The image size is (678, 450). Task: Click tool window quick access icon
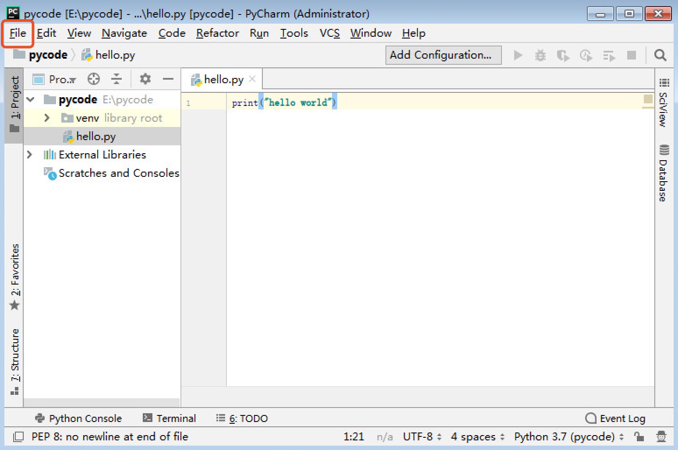pos(18,436)
